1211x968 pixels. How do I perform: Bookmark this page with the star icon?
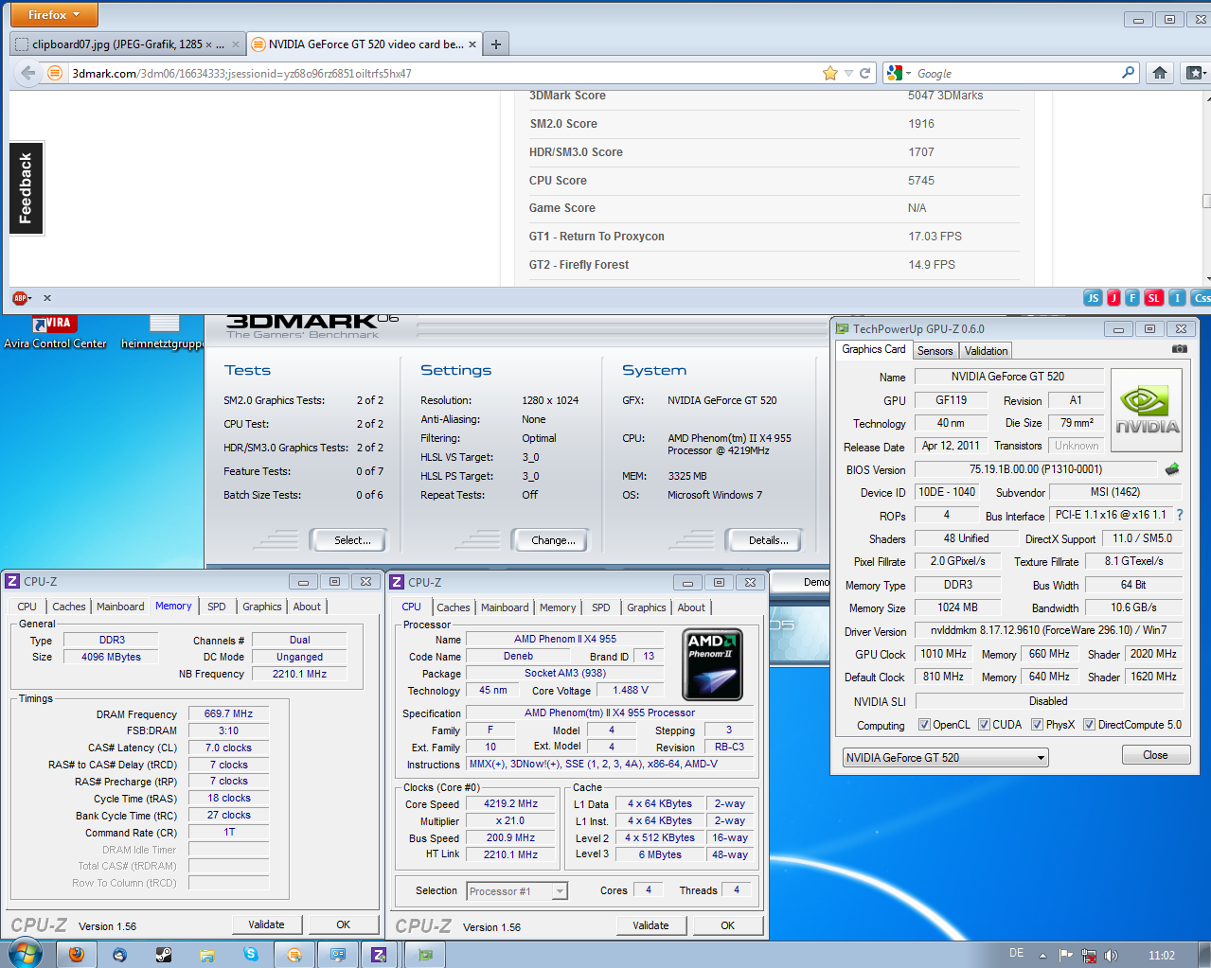tap(830, 73)
